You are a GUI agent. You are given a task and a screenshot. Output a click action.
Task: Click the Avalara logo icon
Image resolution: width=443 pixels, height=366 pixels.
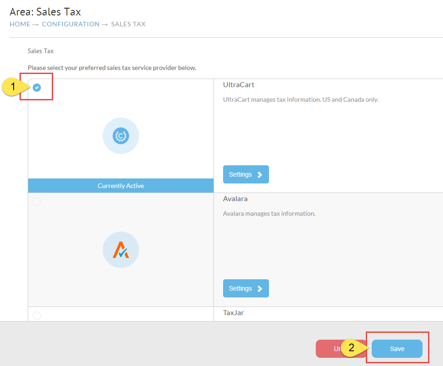click(121, 250)
